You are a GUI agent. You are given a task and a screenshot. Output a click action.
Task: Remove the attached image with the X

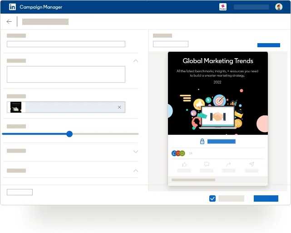(119, 107)
